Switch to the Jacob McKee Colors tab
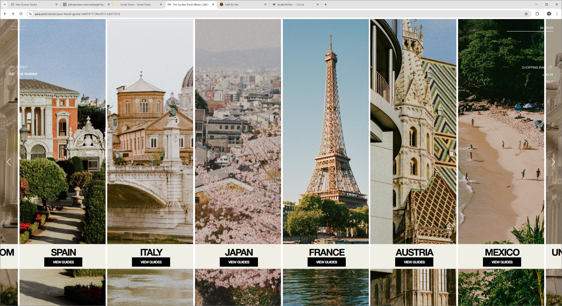The width and height of the screenshot is (562, 306). click(293, 4)
